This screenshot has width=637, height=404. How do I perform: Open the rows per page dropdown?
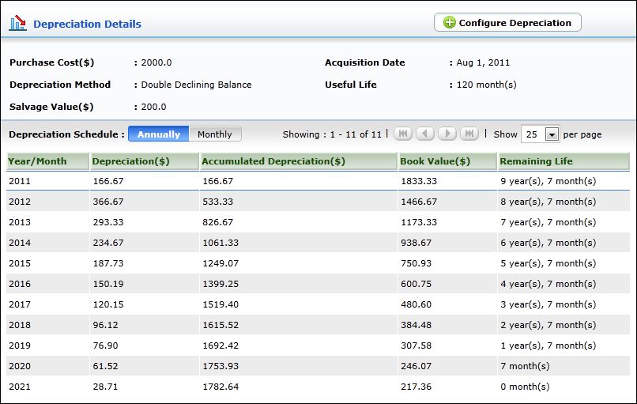(x=551, y=134)
